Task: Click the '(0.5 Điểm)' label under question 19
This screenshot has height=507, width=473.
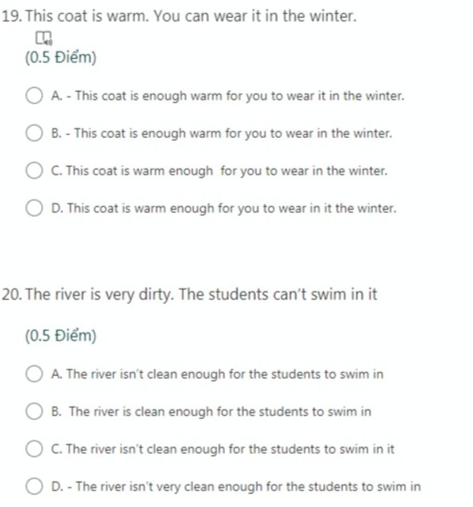Action: point(61,58)
